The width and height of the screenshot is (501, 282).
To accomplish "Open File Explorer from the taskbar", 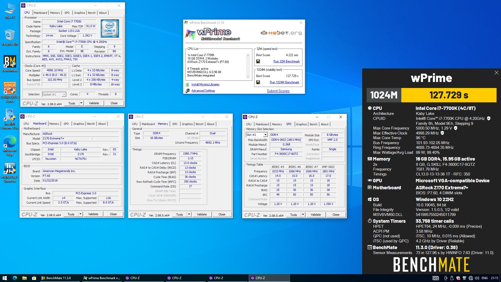I will (x=24, y=278).
